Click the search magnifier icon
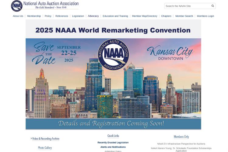This screenshot has height=152, width=228. [x=212, y=6]
